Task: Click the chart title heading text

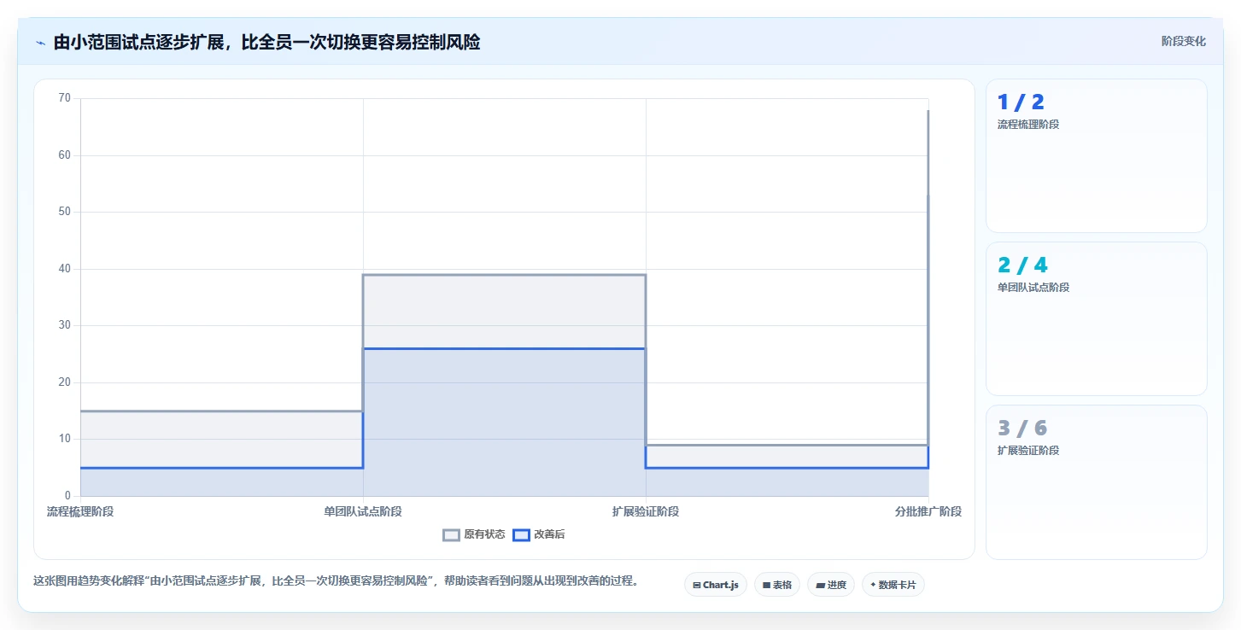Action: coord(266,42)
